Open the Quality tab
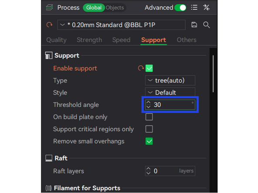This screenshot has width=258, height=193. (57, 40)
